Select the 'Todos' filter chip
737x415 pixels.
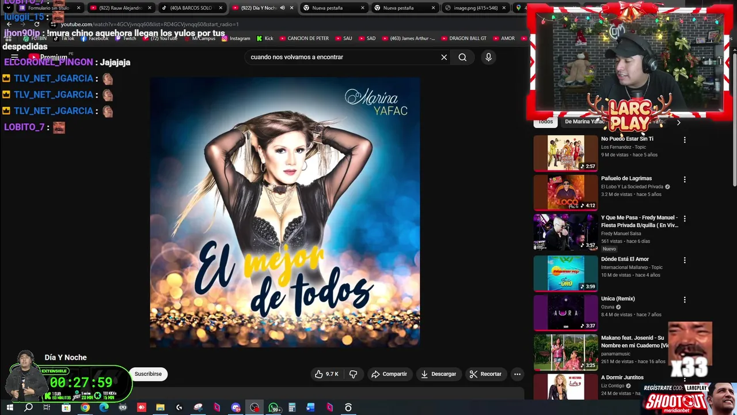tap(545, 122)
